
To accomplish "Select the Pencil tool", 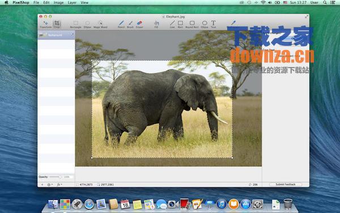I will 121,24.
